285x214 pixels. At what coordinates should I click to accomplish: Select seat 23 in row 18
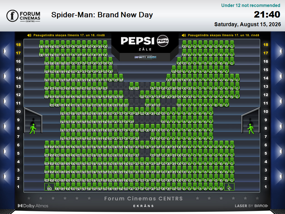pos(41,44)
